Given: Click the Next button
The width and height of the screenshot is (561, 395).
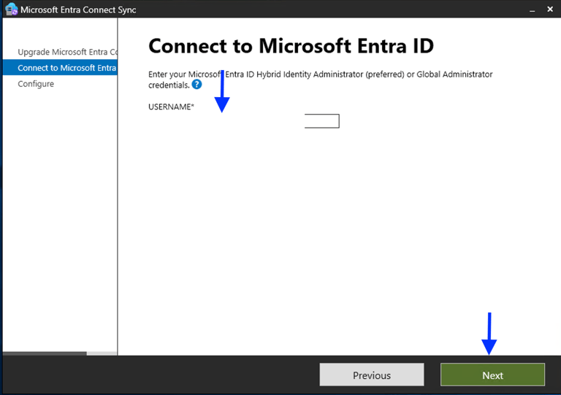Looking at the screenshot, I should (492, 375).
